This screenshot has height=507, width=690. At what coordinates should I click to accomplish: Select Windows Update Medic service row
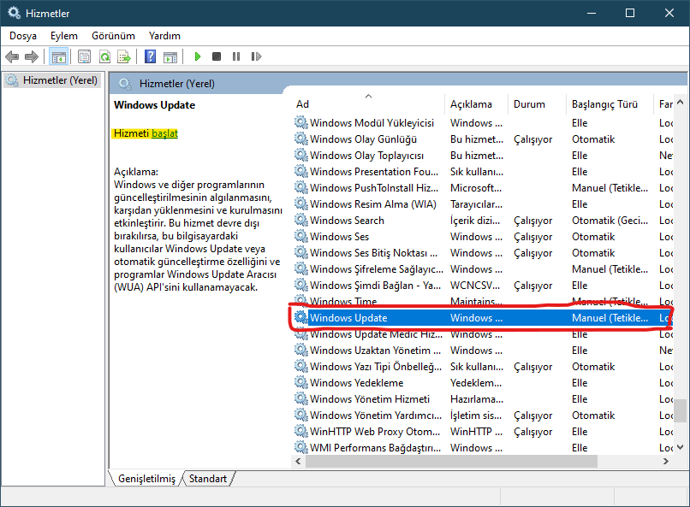(483, 334)
